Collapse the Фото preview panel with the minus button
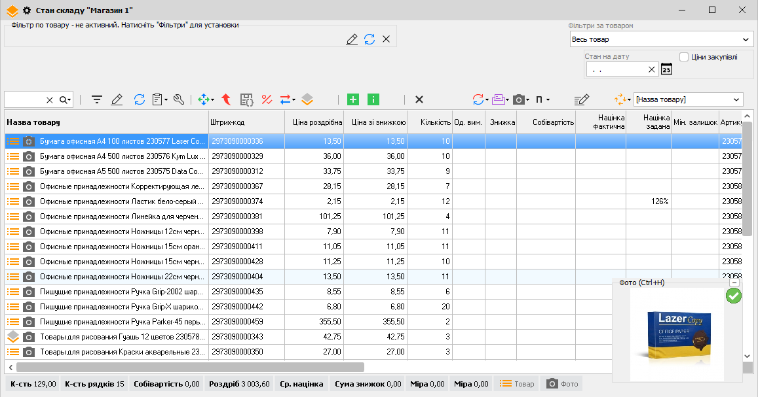The height and width of the screenshot is (397, 758). 734,283
